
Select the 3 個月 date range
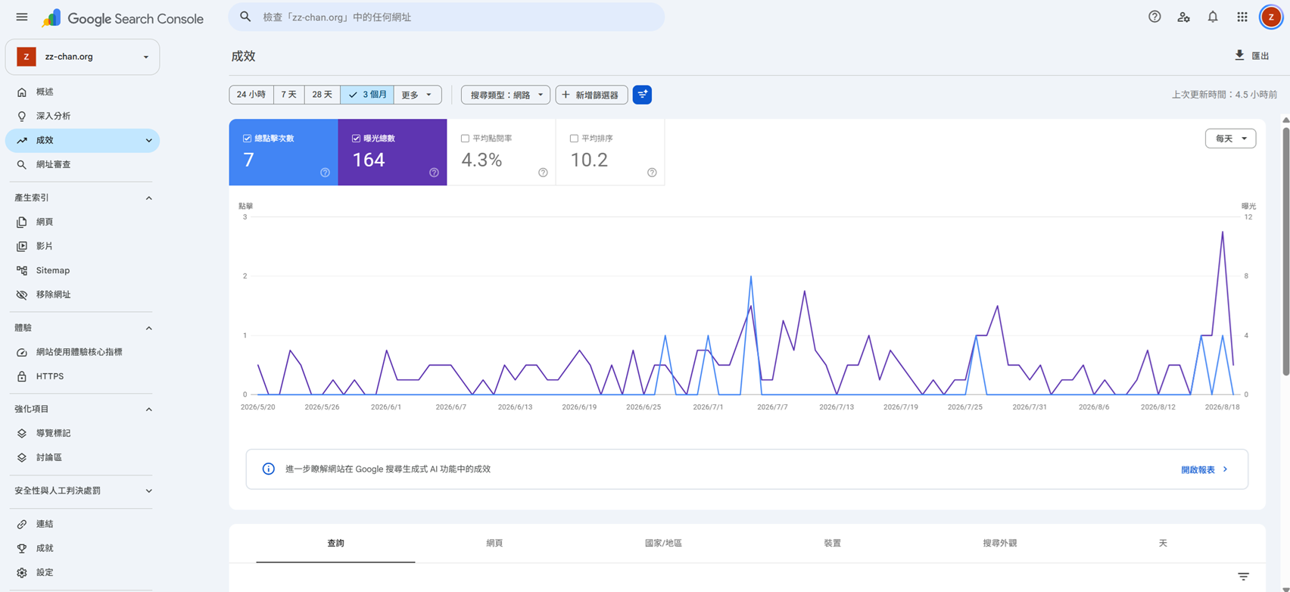coord(367,95)
